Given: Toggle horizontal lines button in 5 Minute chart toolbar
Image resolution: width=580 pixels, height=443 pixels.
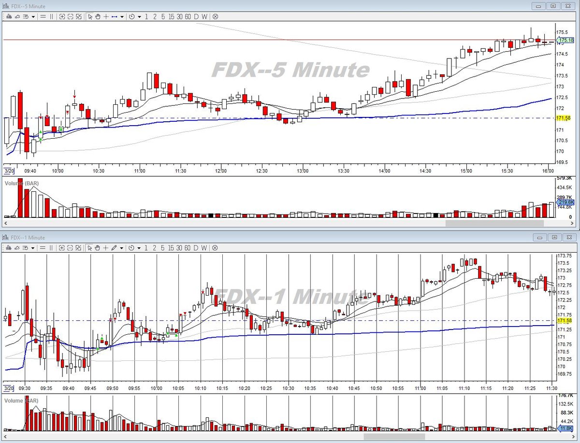Looking at the screenshot, I should pos(43,17).
